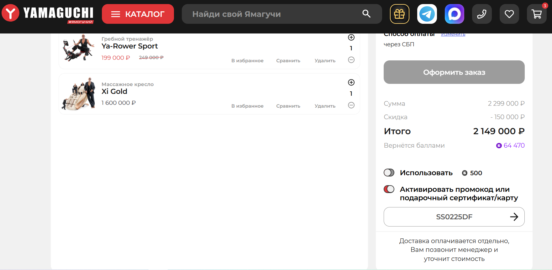Click Удалить for Xi Gold

[x=325, y=106]
